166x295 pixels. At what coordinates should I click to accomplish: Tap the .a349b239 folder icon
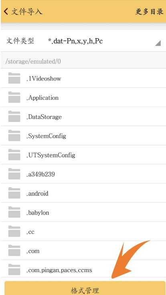pos(14,174)
